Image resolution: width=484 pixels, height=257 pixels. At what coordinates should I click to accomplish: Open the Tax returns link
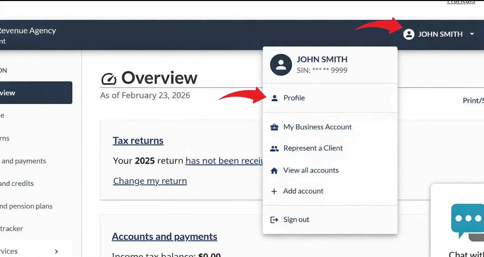[138, 141]
